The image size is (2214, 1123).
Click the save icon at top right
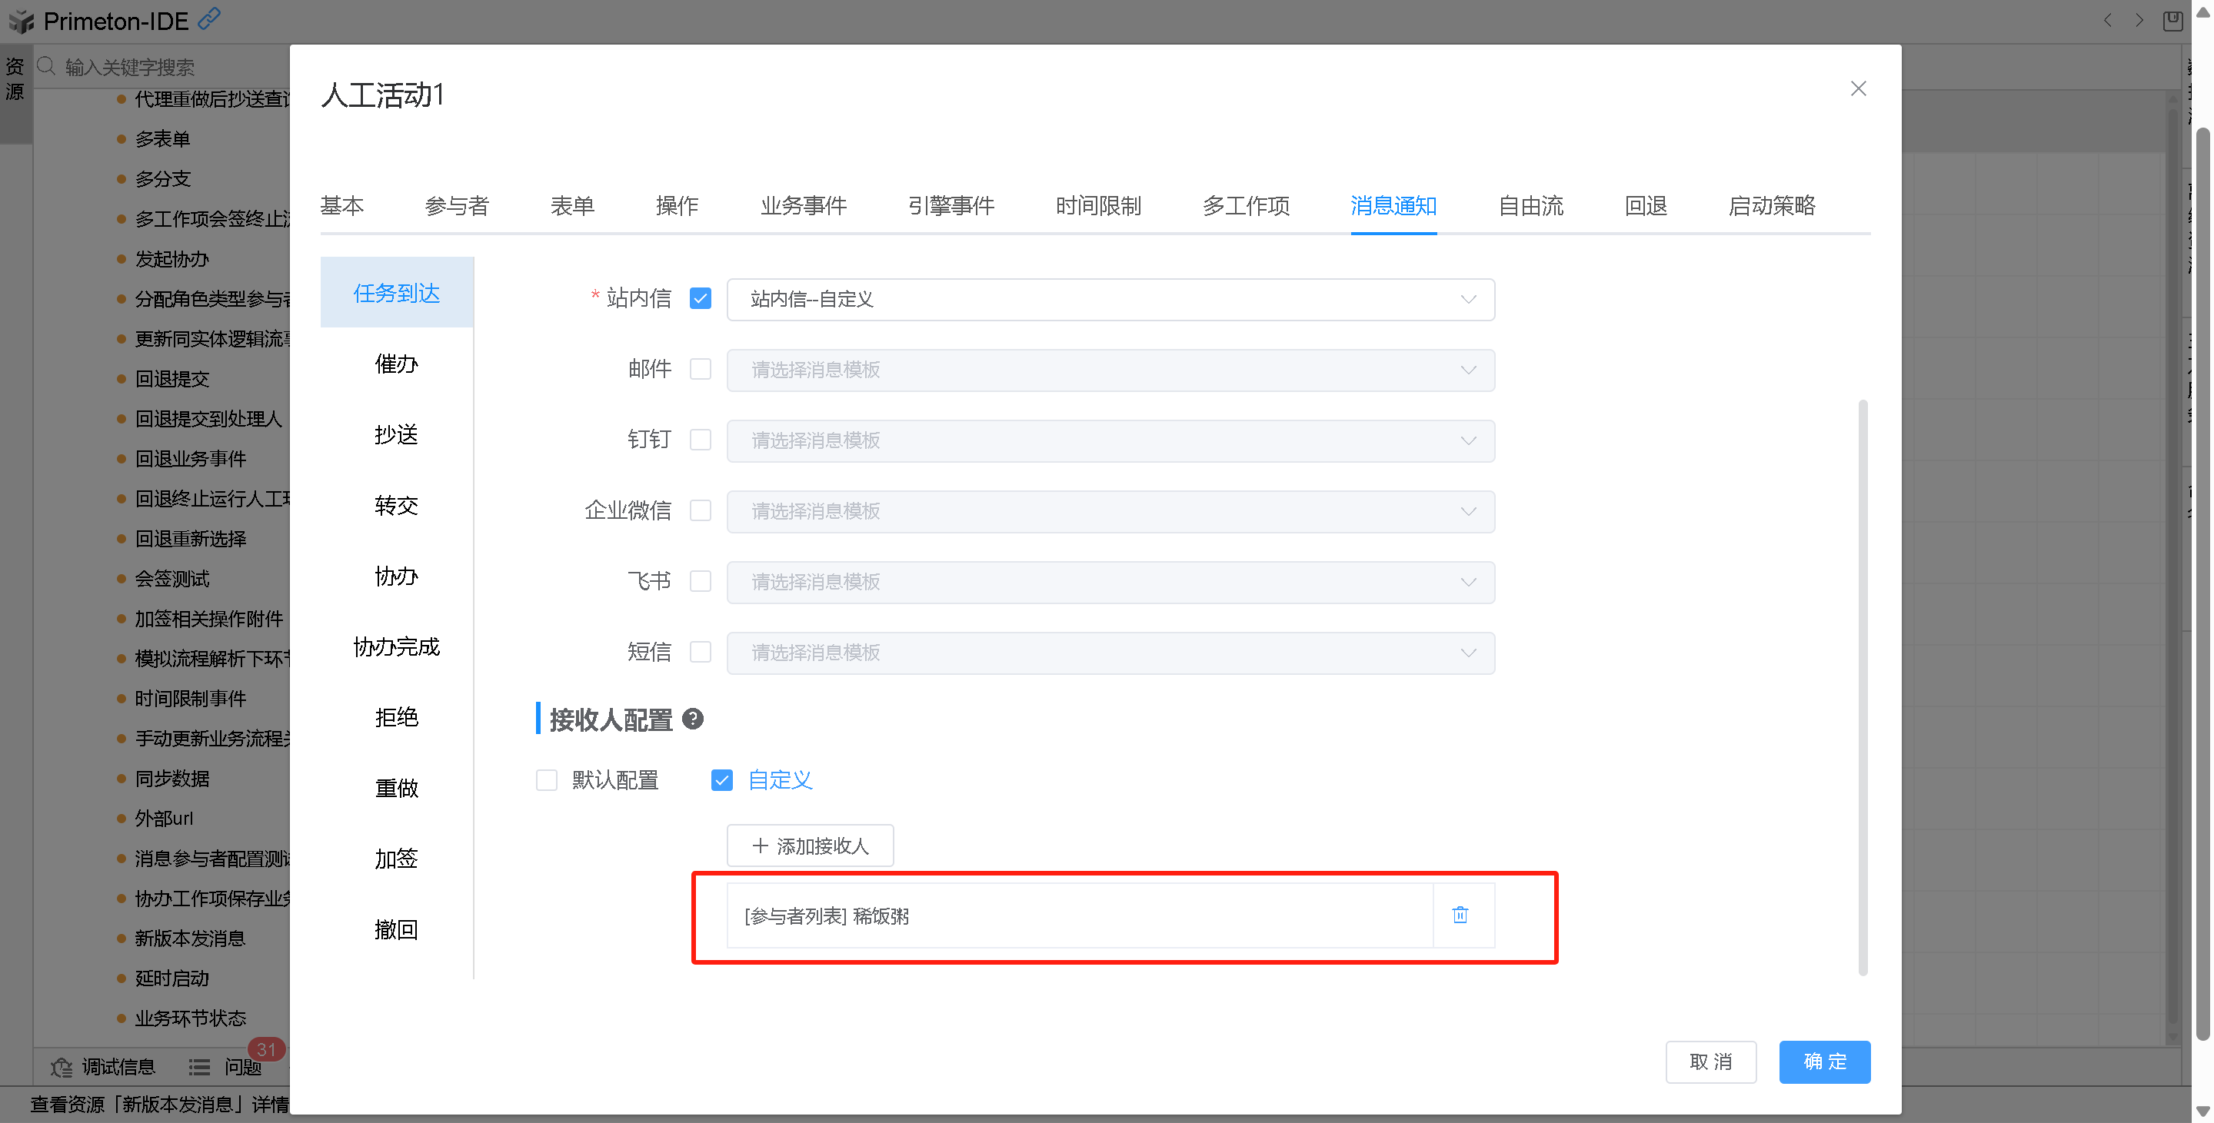tap(2172, 21)
